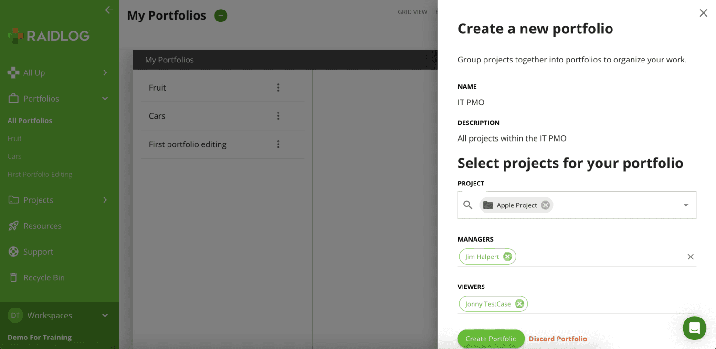Open the chat support widget
This screenshot has height=349, width=716.
694,328
